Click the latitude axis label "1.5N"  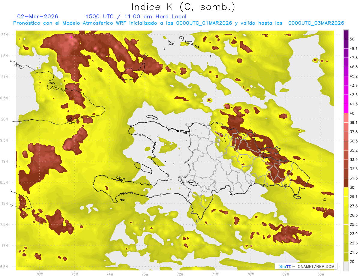pyautogui.click(x=4, y=56)
